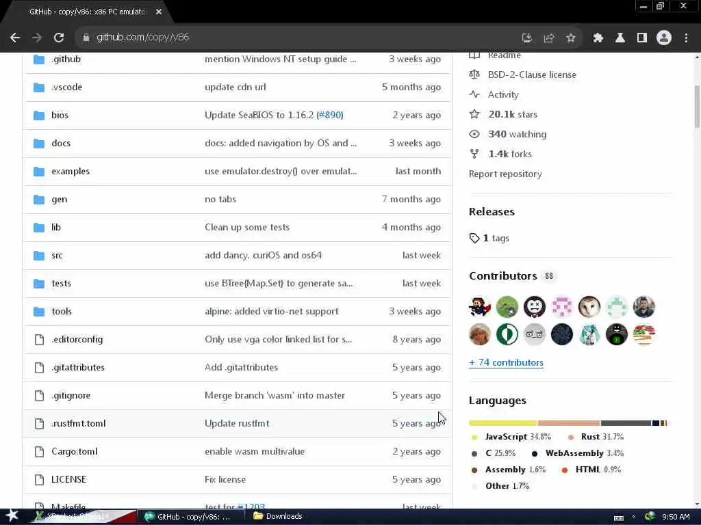Viewport: 701px width, 525px height.
Task: Open the .vscode folder
Action: [x=66, y=87]
